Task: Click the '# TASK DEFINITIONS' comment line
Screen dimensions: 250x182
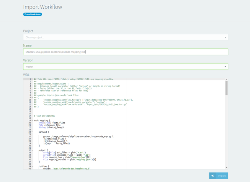Action: tap(44, 116)
